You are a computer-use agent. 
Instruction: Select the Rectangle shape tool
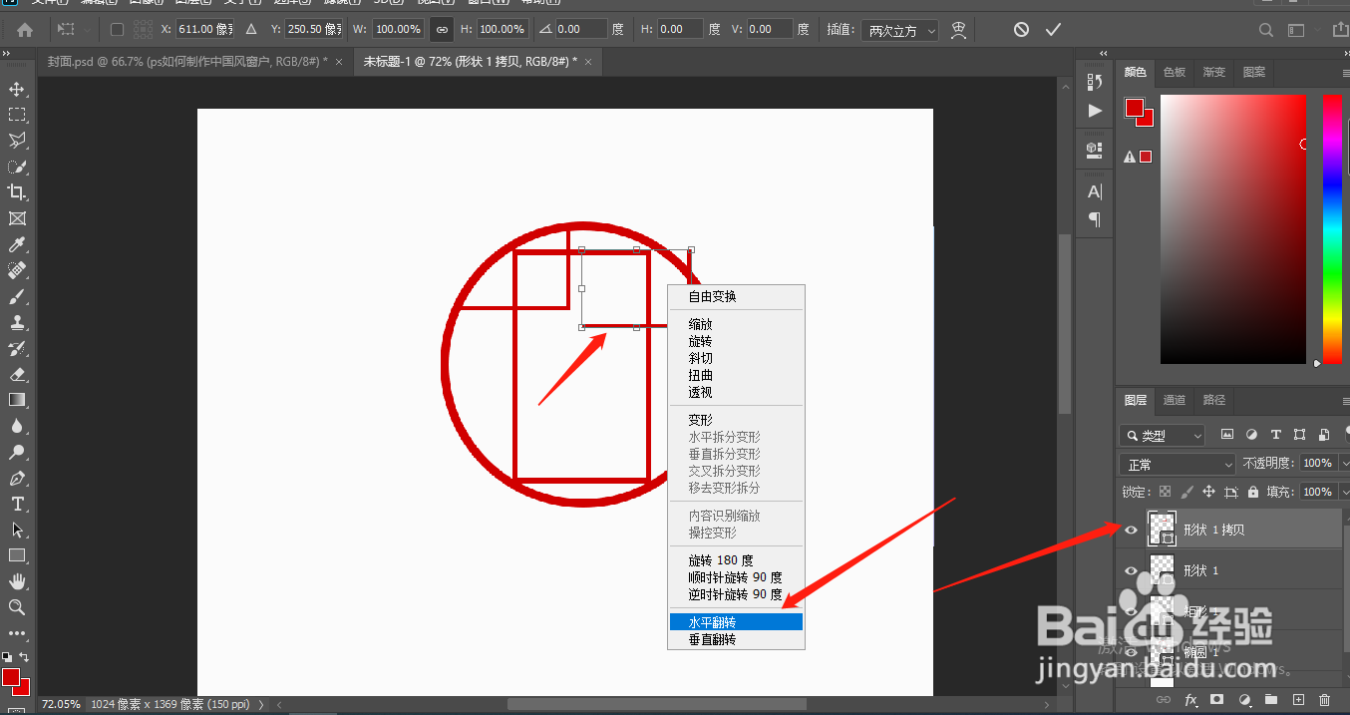click(x=17, y=555)
